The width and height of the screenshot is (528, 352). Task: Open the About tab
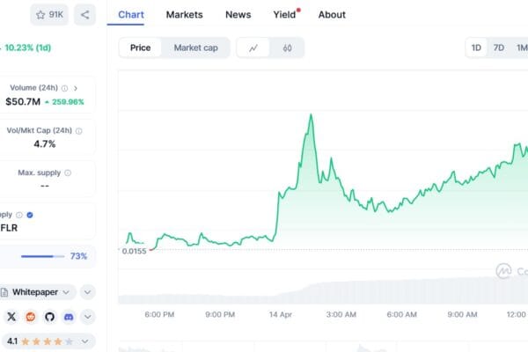pos(332,15)
